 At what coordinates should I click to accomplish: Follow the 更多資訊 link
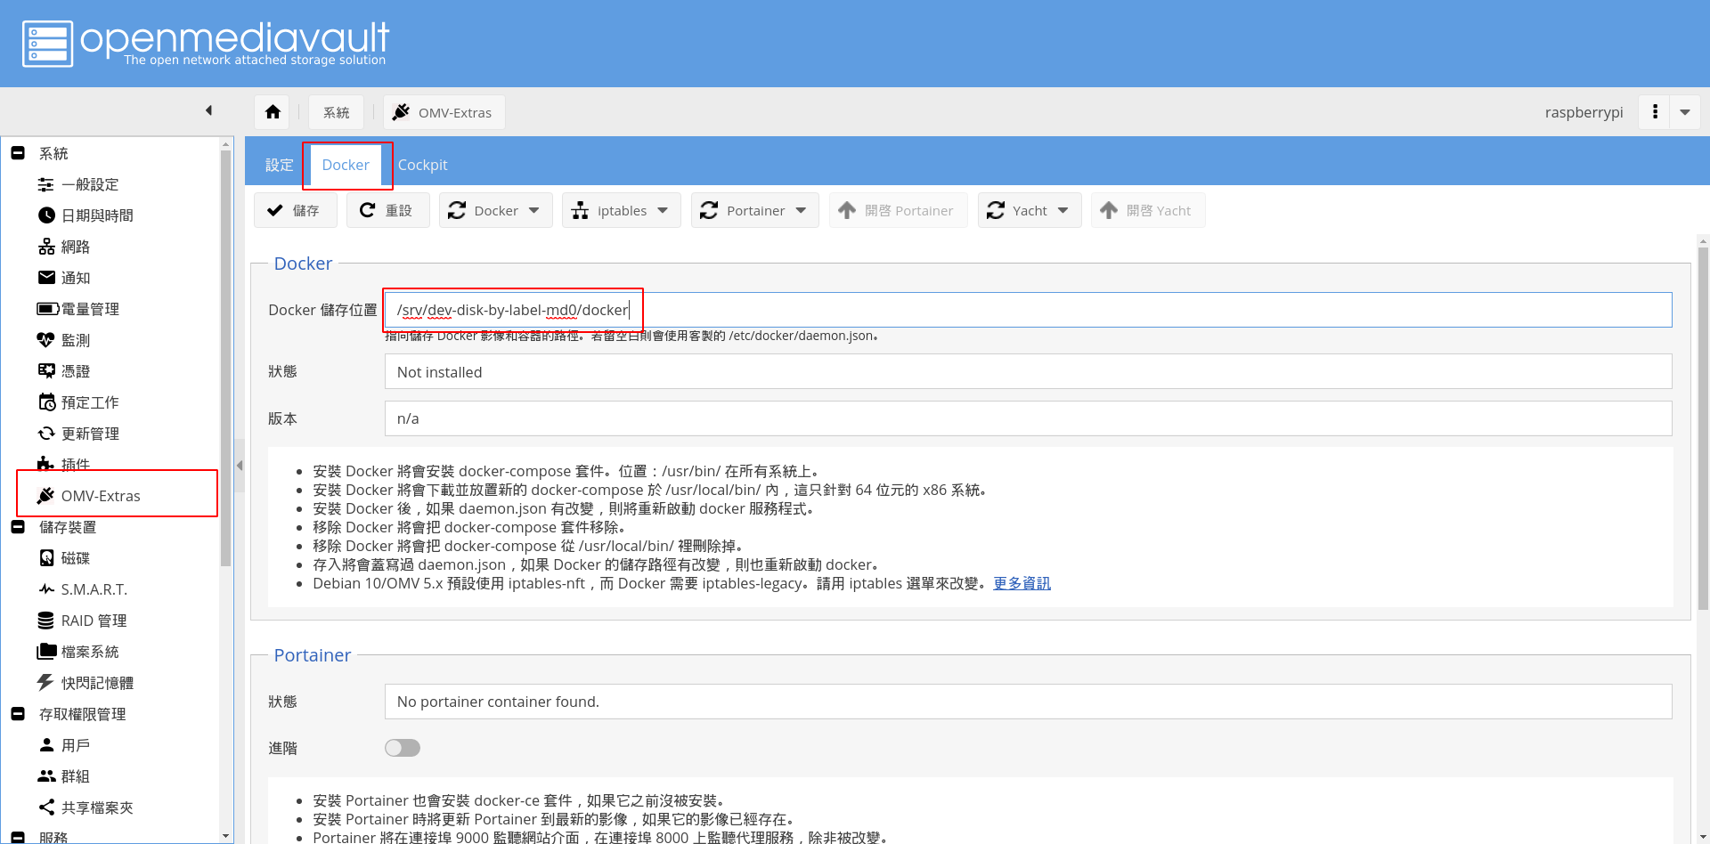(x=1022, y=583)
